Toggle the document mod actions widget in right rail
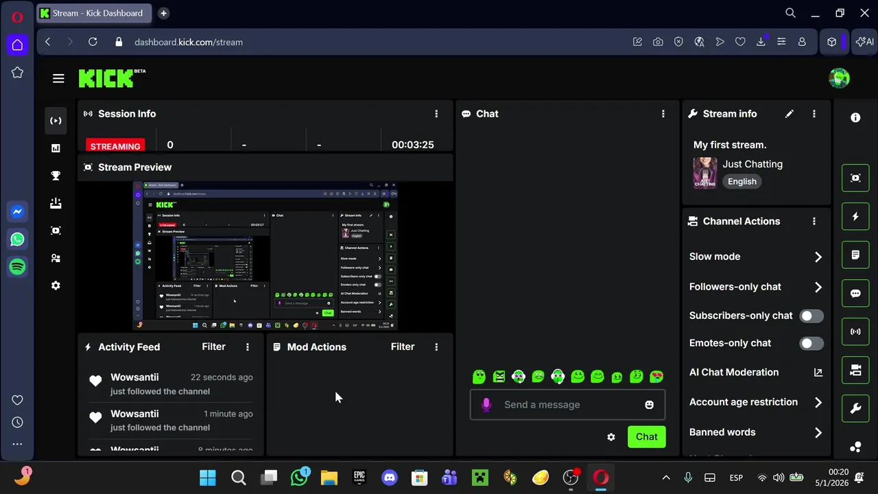878x494 pixels. 855,255
